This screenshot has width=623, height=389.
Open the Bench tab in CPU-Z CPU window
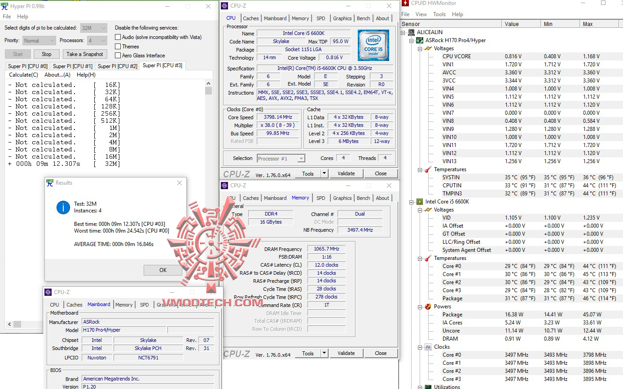[364, 18]
